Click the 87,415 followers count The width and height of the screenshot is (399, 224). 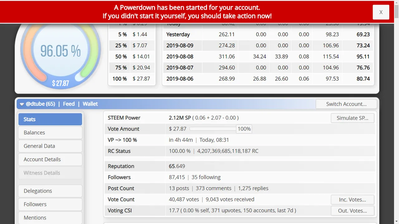177,177
